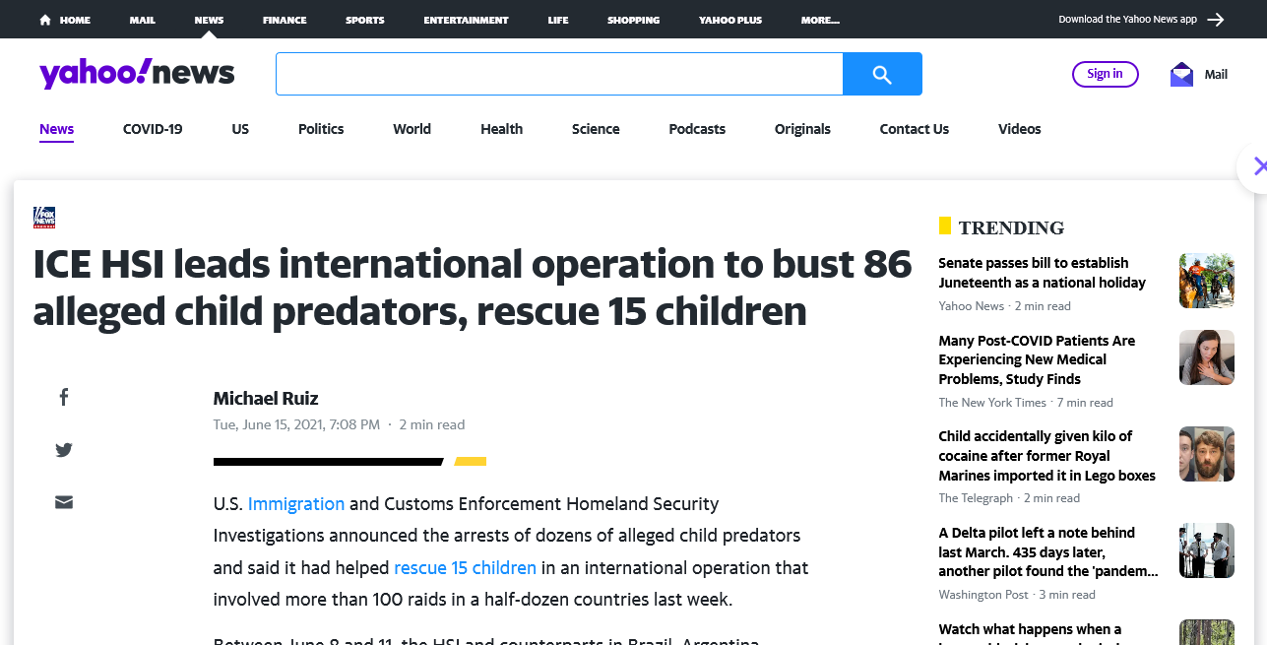
Task: Open YAHOO PLUS in top bar
Action: pyautogui.click(x=730, y=20)
